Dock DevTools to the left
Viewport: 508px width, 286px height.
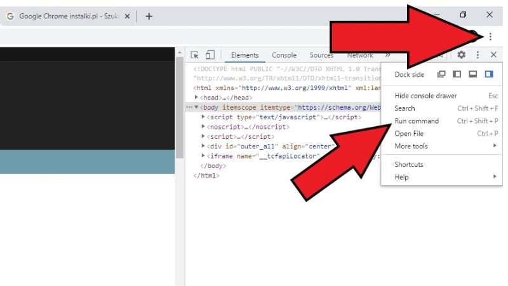(x=457, y=74)
